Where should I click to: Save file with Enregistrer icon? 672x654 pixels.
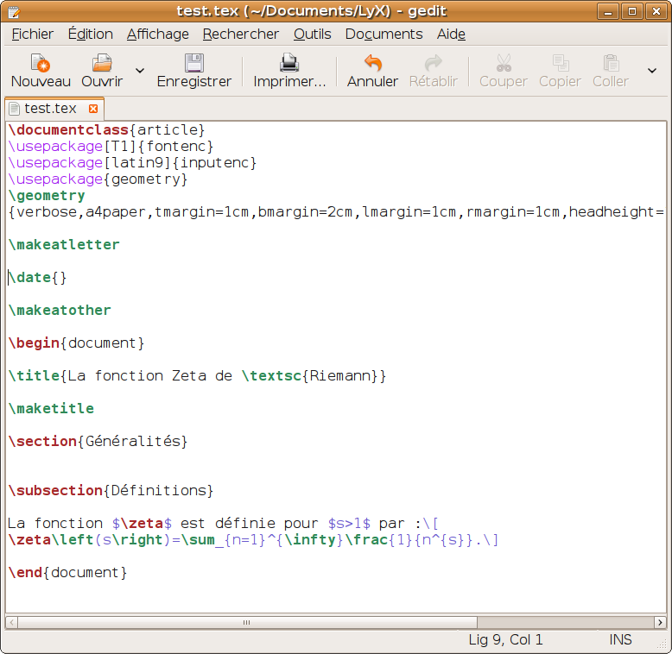point(193,63)
